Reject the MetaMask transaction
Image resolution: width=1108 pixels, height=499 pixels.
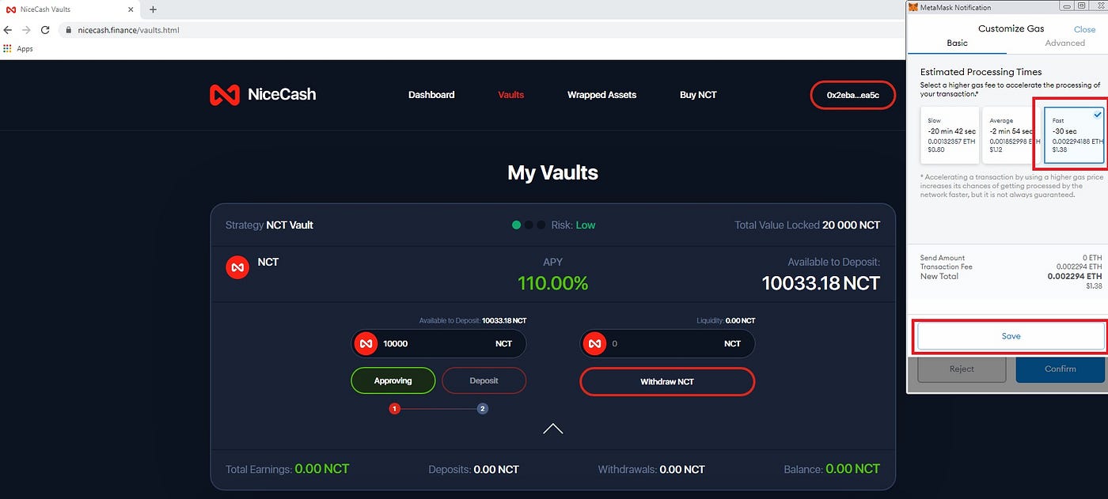[962, 369]
